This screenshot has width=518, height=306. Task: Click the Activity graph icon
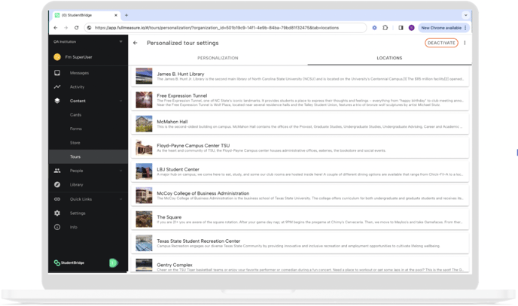(57, 86)
